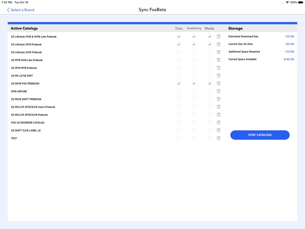Enable Data for US MX LE/SE RWT
This screenshot has height=229, width=305.
(179, 75)
